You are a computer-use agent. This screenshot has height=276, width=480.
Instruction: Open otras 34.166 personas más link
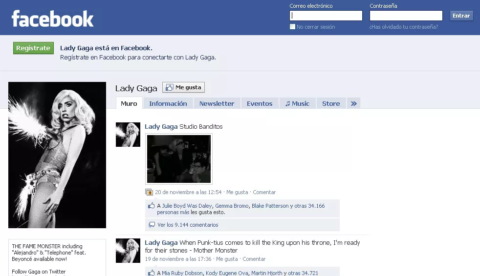click(x=241, y=209)
